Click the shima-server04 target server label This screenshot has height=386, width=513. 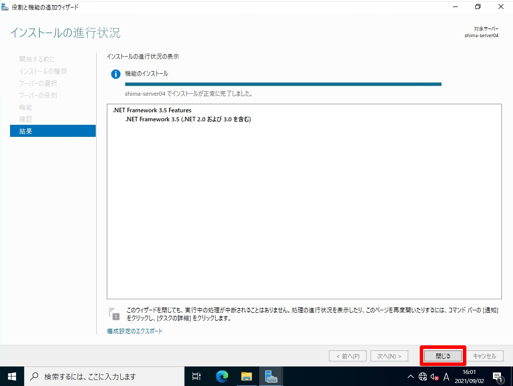[481, 35]
